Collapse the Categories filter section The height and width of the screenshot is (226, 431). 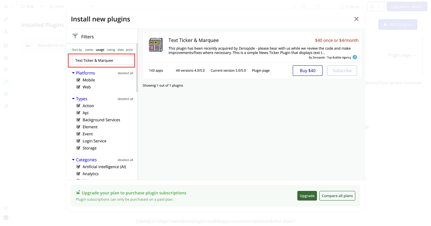[73, 160]
